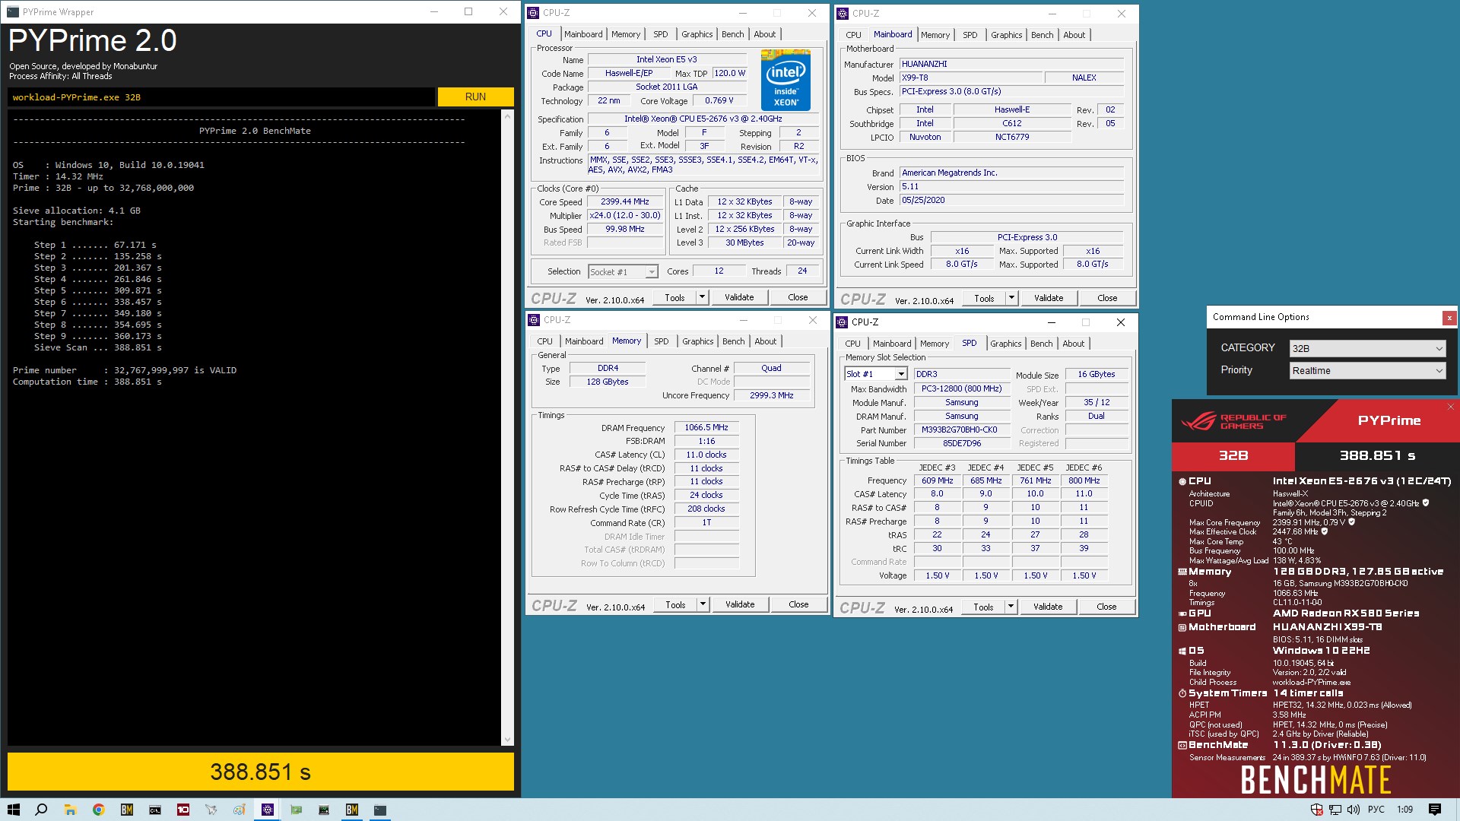The height and width of the screenshot is (821, 1460).
Task: Open File Explorer from the taskbar
Action: (x=70, y=810)
